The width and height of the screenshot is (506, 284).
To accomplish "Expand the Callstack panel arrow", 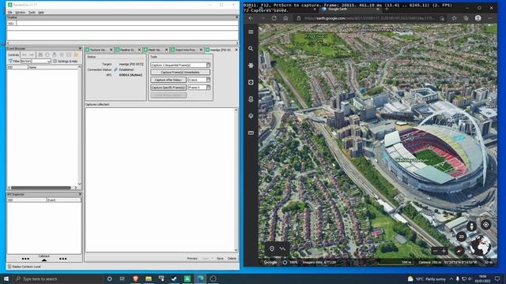I will click(x=44, y=260).
